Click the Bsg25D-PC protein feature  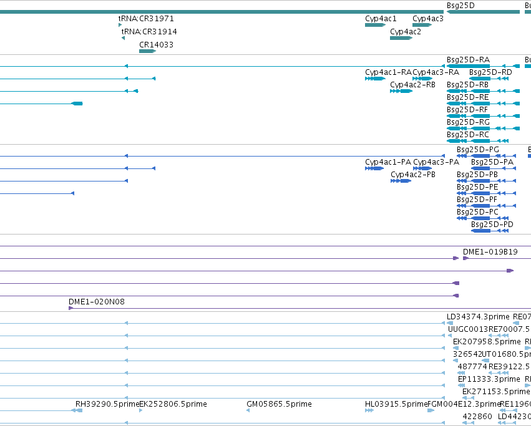point(482,218)
